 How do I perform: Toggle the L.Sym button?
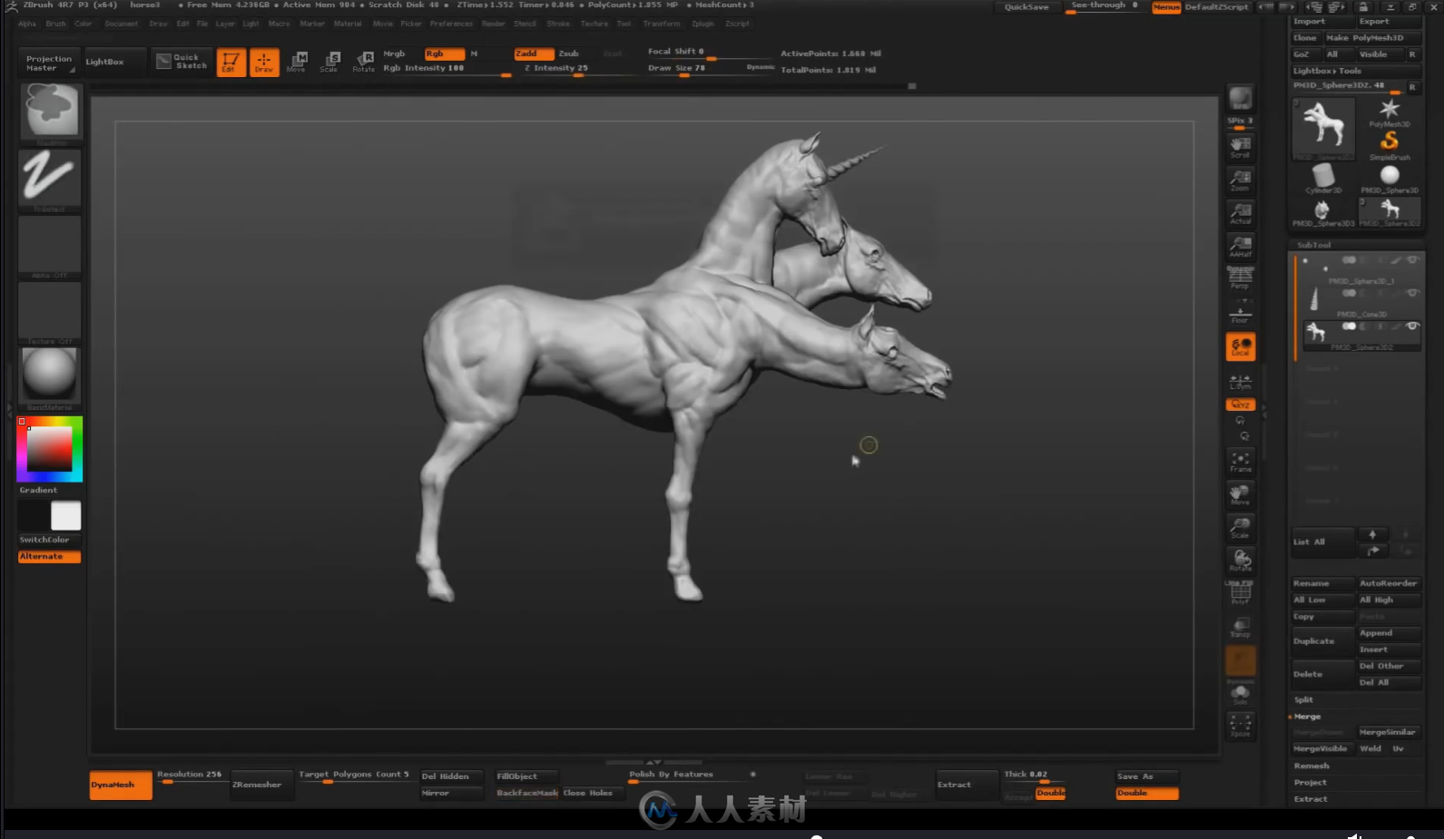point(1240,381)
